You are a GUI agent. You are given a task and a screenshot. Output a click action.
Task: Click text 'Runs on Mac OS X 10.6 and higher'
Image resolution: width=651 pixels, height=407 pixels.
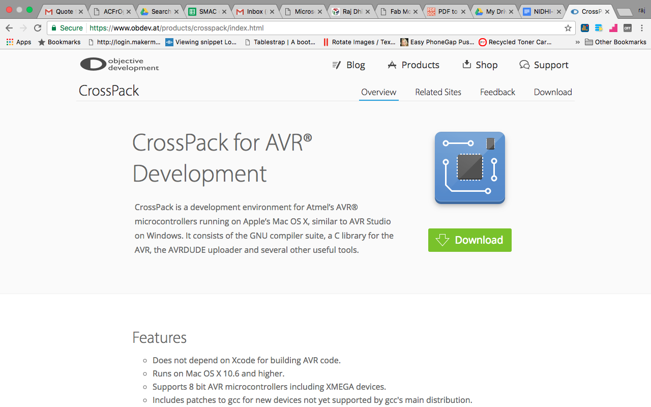click(x=218, y=373)
